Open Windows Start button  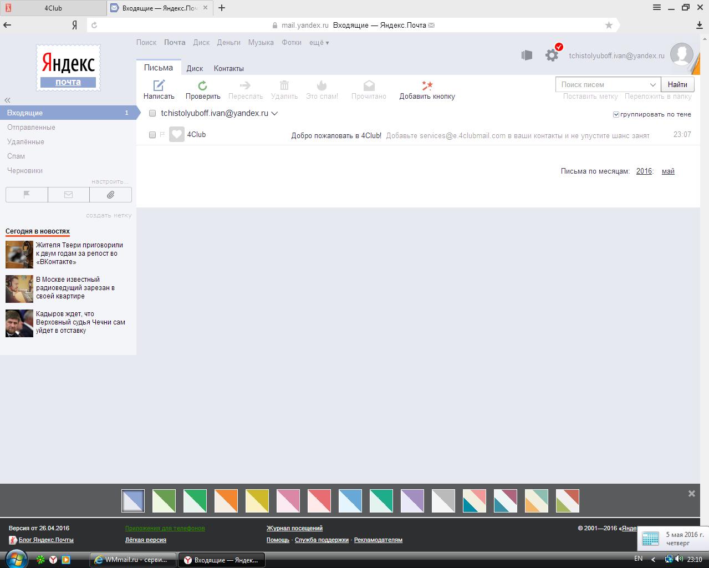click(x=15, y=559)
